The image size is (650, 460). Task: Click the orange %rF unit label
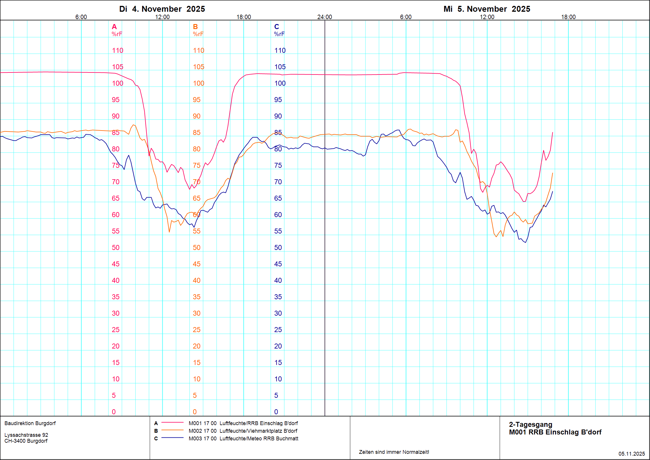tap(198, 34)
